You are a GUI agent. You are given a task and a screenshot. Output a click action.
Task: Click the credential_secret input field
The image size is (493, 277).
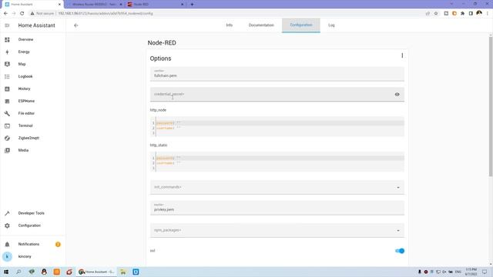point(277,95)
